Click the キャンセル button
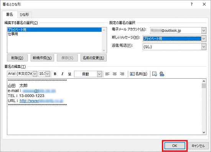The height and width of the screenshot is (152, 211). (198, 146)
